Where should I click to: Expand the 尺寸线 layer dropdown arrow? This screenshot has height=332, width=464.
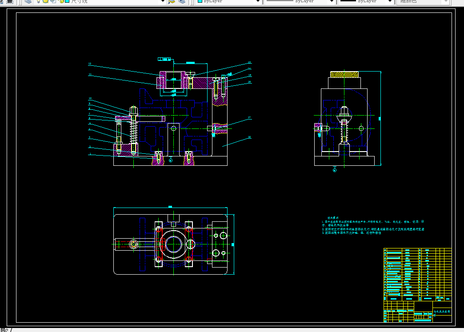(162, 1)
